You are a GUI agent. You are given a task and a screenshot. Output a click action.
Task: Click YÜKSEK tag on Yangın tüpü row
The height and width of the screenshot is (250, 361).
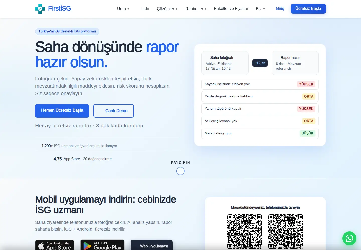(x=306, y=109)
